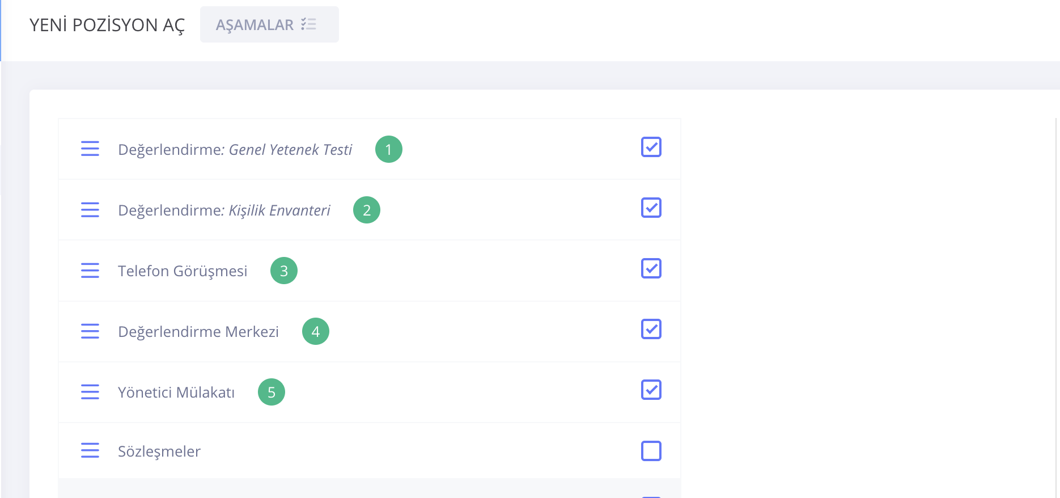
Task: Click drag handle icon beside Telefon Görüşmesi
Action: tap(90, 271)
